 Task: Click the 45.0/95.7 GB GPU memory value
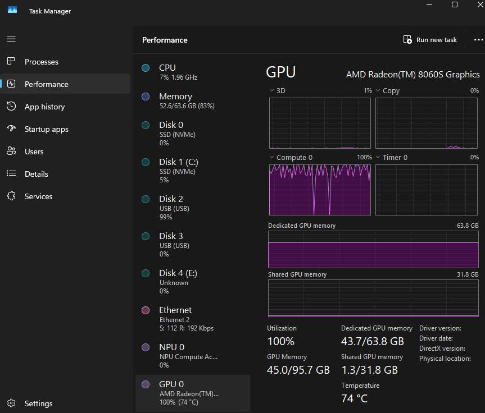tap(298, 370)
